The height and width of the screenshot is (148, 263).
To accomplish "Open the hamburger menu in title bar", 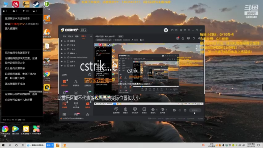I will point(189,30).
